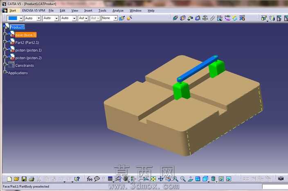This screenshot has width=288, height=191.
Task: Select Product1 root in tree
Action: click(x=17, y=27)
